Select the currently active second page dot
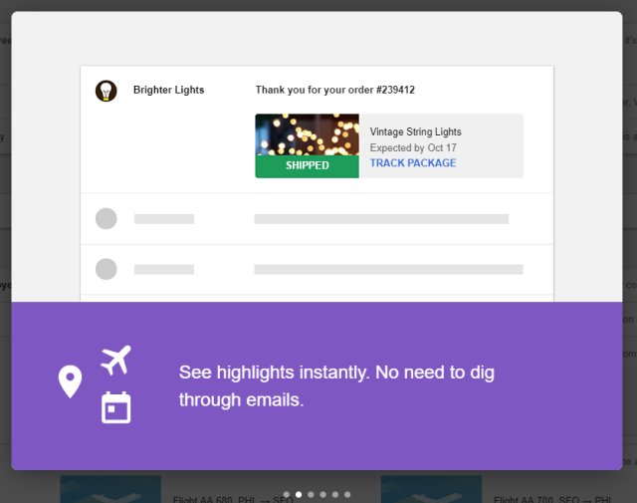The image size is (637, 503). pyautogui.click(x=299, y=494)
